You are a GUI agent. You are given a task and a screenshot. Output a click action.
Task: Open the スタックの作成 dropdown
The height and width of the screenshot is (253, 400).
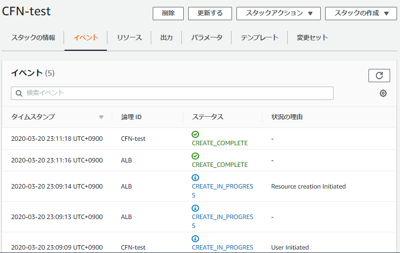[x=361, y=13]
